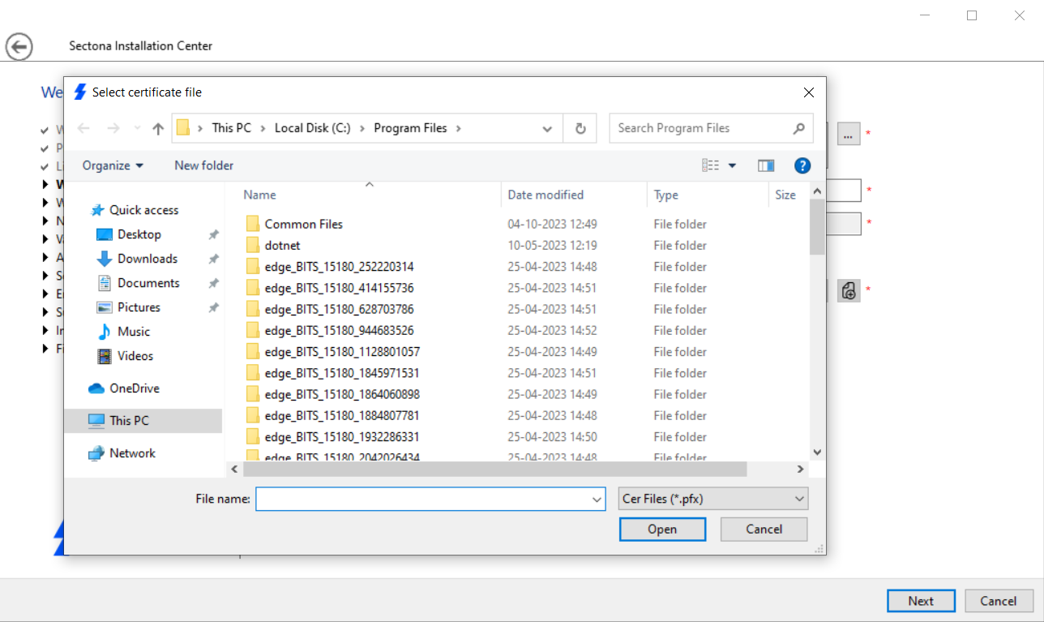Expand the File name combo box dropdown
This screenshot has width=1044, height=622.
coord(597,499)
